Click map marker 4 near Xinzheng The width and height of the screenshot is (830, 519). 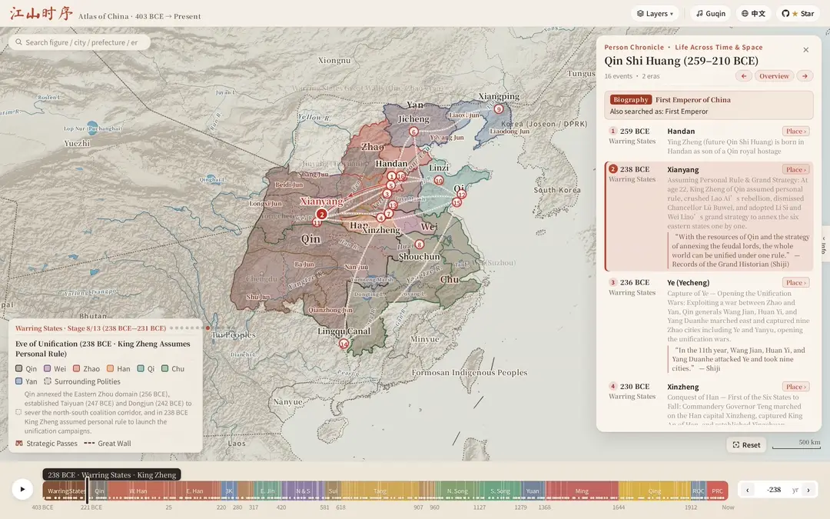(380, 218)
